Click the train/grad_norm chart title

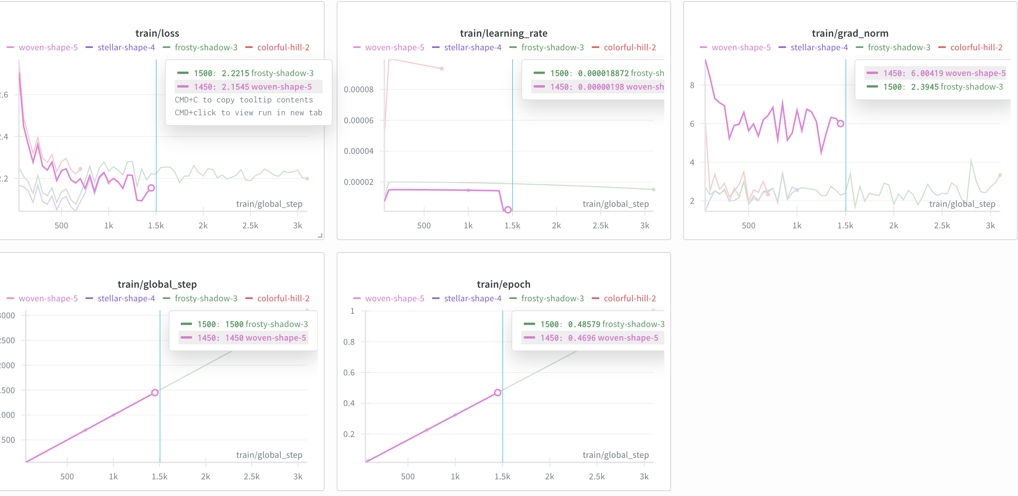[x=850, y=33]
